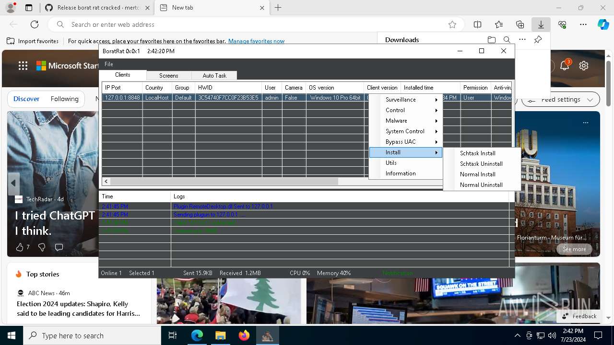Click the OS version column header
Viewport: 614px width, 345px height.
point(335,88)
